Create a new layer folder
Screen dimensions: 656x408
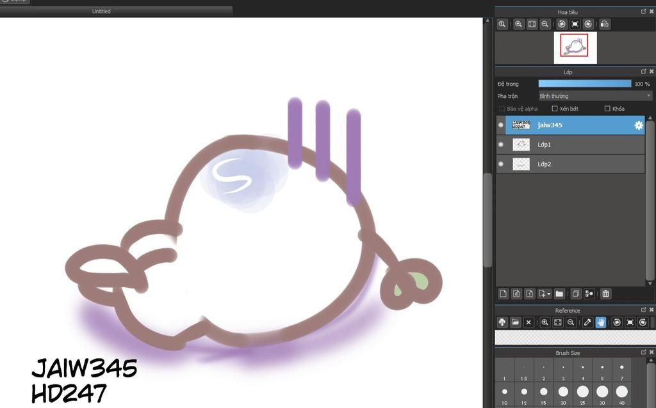tap(559, 294)
